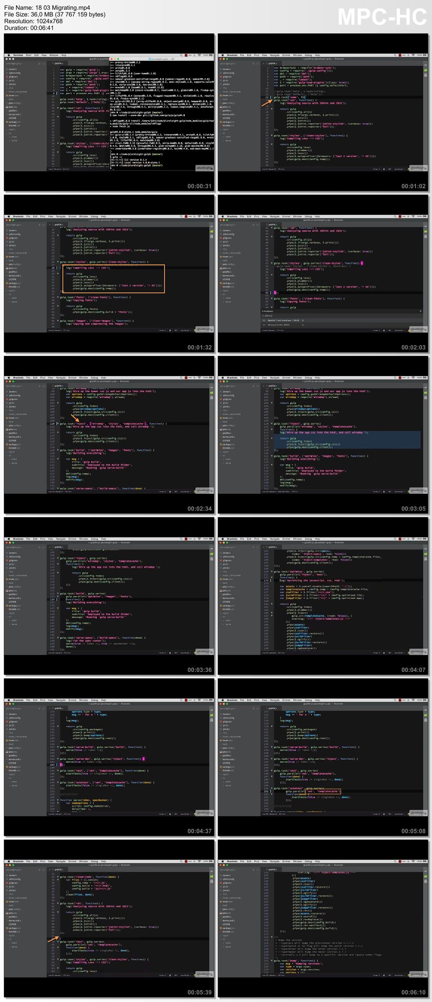The height and width of the screenshot is (1002, 432).
Task: Close the Problems panel in 00:02:03 frame
Action: (x=421, y=311)
